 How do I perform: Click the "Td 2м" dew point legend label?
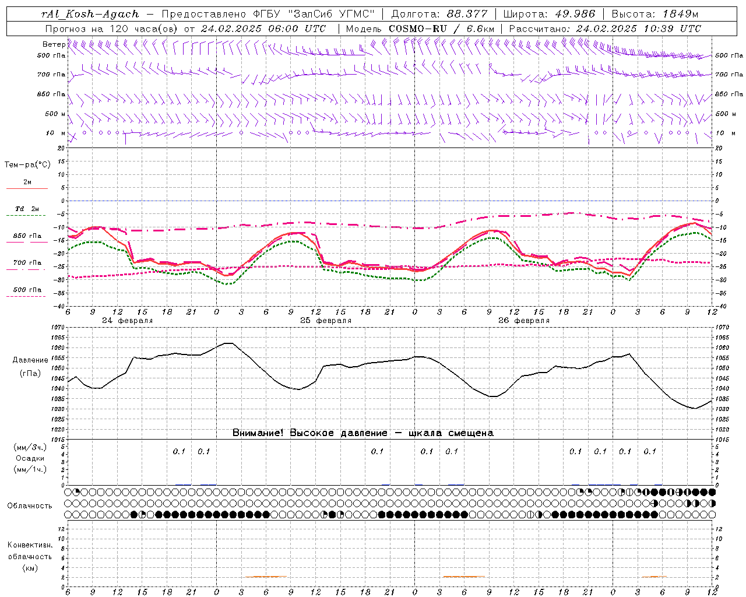(x=27, y=209)
